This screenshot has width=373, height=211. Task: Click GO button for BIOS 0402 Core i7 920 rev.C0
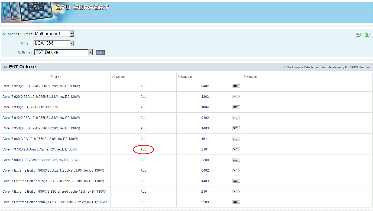click(x=236, y=86)
